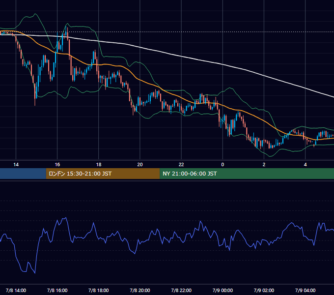Click the 7/9 00:00 date label
Image resolution: width=334 pixels, height=295 pixels.
223,290
